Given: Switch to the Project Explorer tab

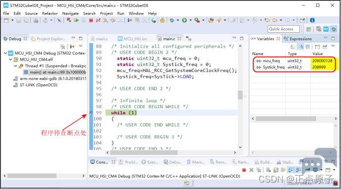Looking at the screenshot, I should tap(49, 39).
